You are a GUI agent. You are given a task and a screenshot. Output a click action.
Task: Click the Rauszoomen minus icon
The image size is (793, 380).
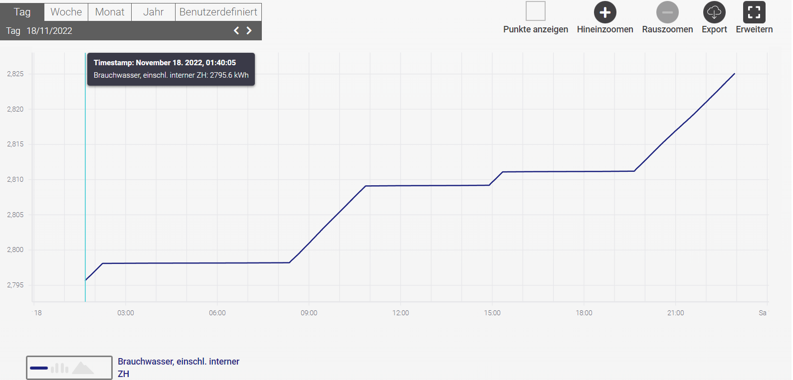click(x=667, y=12)
